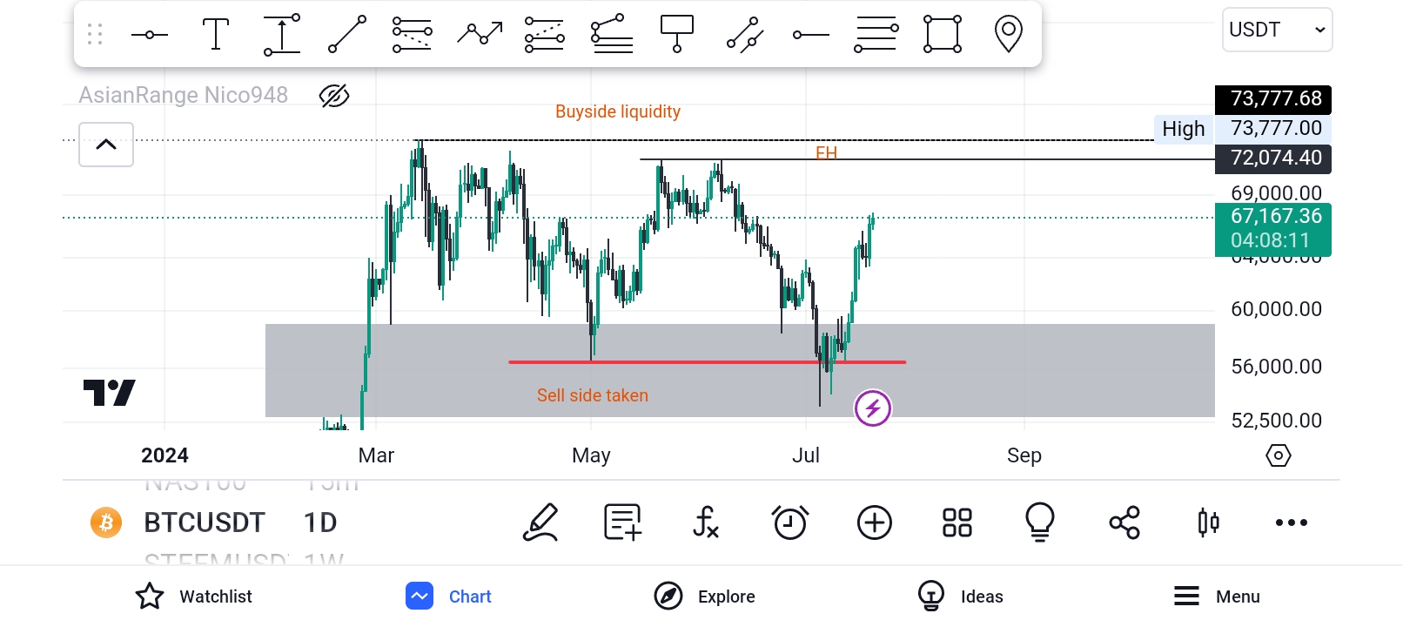Select the trend line tool

346,35
